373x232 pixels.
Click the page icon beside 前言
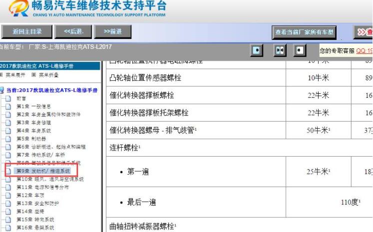click(x=8, y=98)
